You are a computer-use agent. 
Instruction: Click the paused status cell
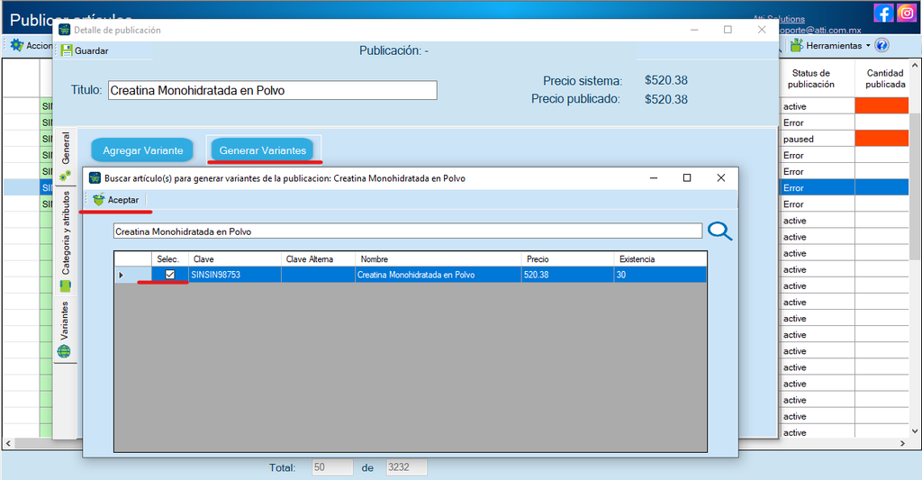point(818,139)
